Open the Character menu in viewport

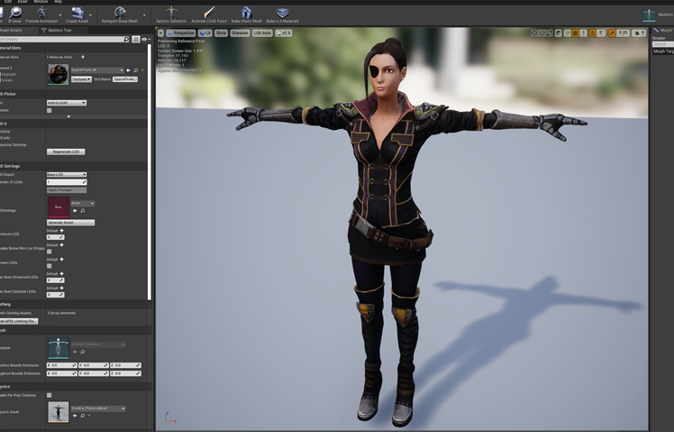(x=240, y=33)
